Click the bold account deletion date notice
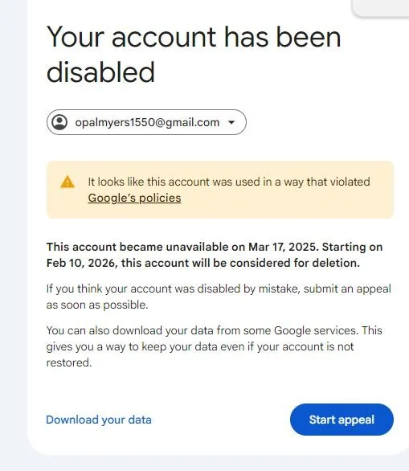The image size is (409, 471). (x=215, y=255)
